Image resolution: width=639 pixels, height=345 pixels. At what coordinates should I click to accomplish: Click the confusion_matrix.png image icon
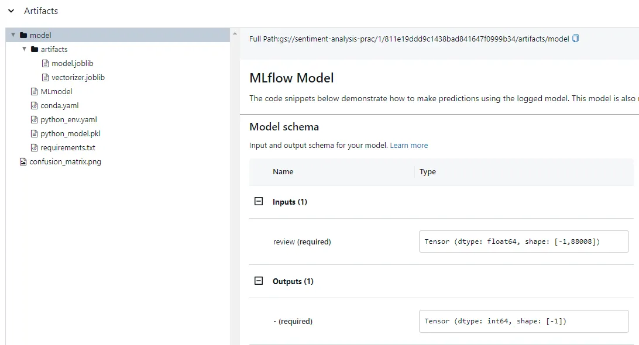23,161
